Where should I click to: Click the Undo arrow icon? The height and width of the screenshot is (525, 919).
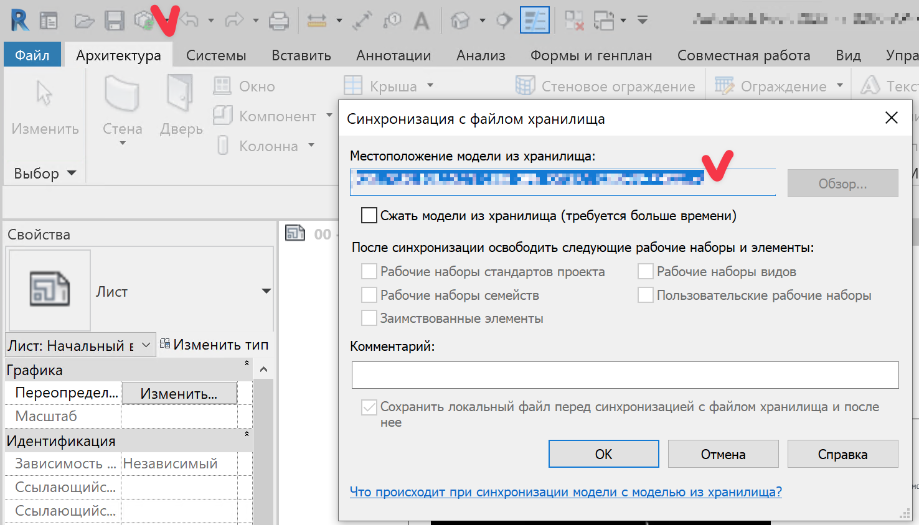click(189, 21)
